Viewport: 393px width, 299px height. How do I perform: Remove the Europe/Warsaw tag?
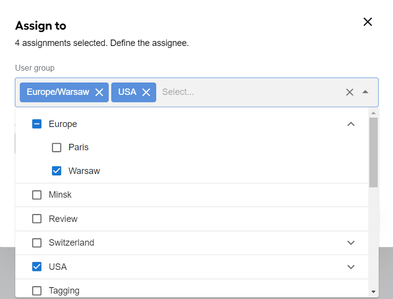pyautogui.click(x=99, y=92)
